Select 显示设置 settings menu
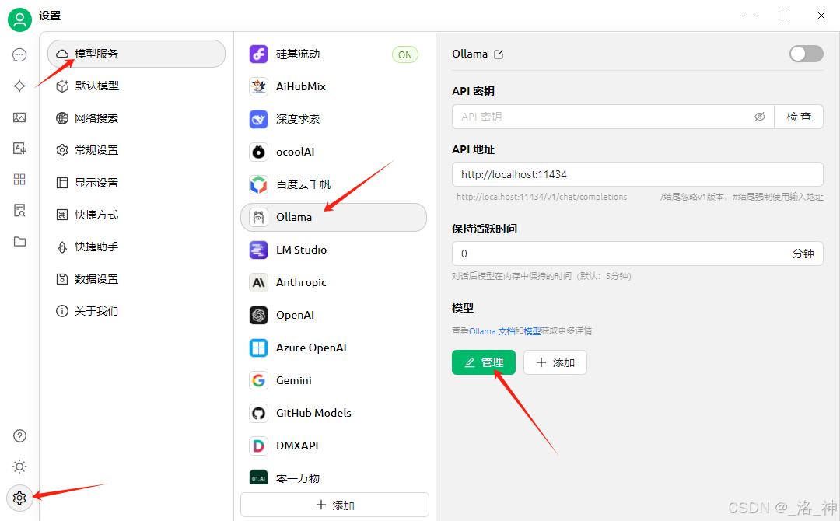Viewport: 840px width, 521px height. [x=137, y=183]
